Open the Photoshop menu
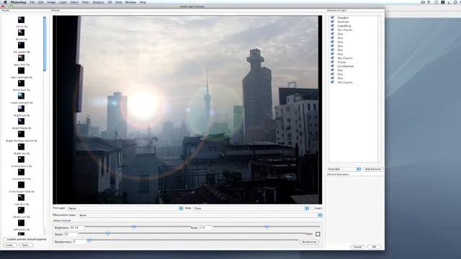Screen dimensions: 461x259 (19, 2)
